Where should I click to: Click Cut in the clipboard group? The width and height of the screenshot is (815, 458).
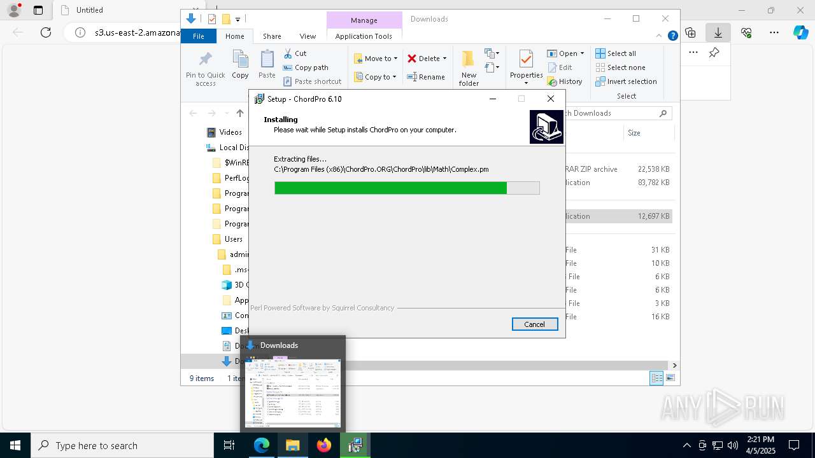coord(295,53)
